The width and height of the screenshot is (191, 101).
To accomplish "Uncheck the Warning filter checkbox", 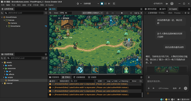I will click(x=120, y=81).
